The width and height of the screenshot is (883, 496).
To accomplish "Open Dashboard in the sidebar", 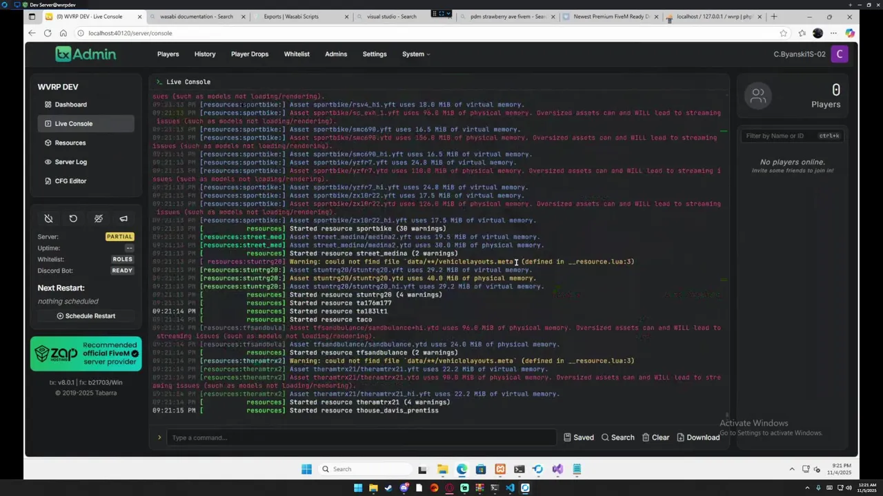I will click(x=86, y=105).
